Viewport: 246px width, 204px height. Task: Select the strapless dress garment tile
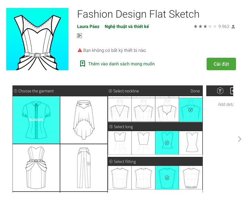point(36,168)
